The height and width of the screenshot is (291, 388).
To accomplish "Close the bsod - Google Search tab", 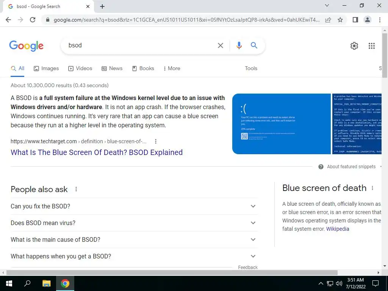I will click(x=88, y=6).
